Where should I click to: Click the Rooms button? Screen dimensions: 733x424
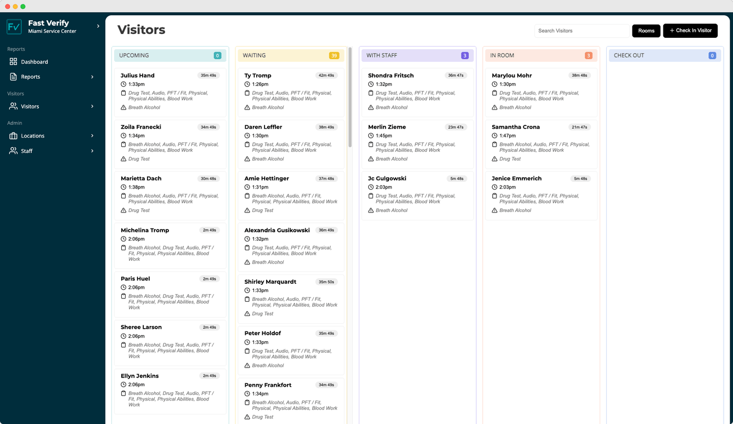coord(646,31)
